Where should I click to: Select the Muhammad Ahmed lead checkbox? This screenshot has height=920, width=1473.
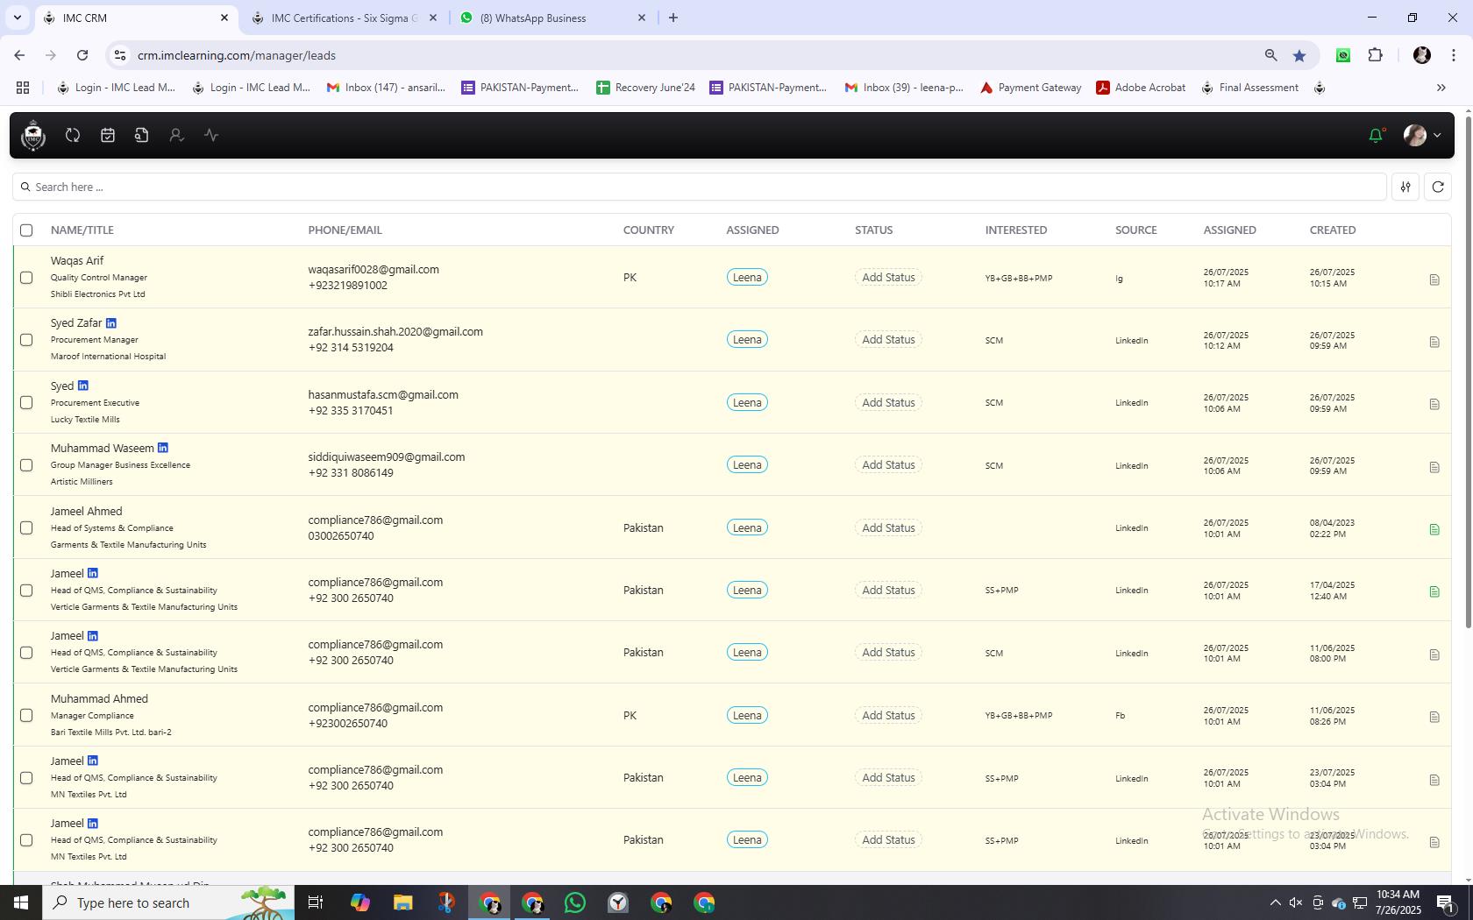click(26, 715)
